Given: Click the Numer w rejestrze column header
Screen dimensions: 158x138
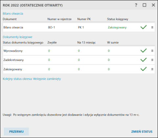Looking at the screenshot, I should pyautogui.click(x=59, y=19).
